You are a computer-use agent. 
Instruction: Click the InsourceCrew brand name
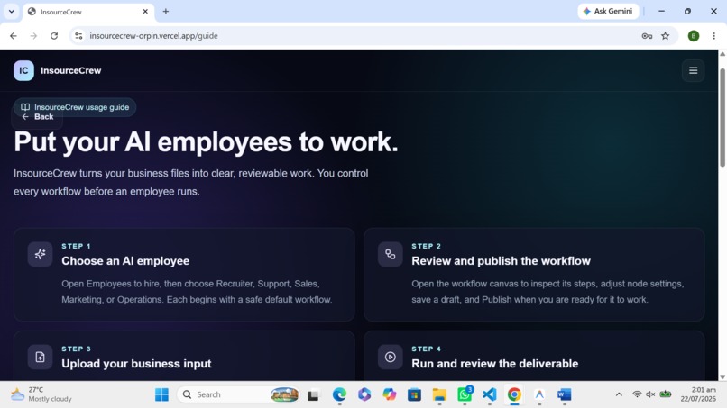71,70
